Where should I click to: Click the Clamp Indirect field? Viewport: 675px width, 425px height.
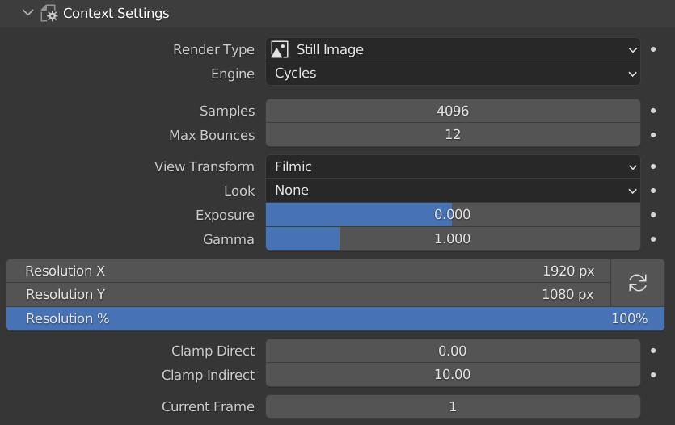tap(453, 375)
